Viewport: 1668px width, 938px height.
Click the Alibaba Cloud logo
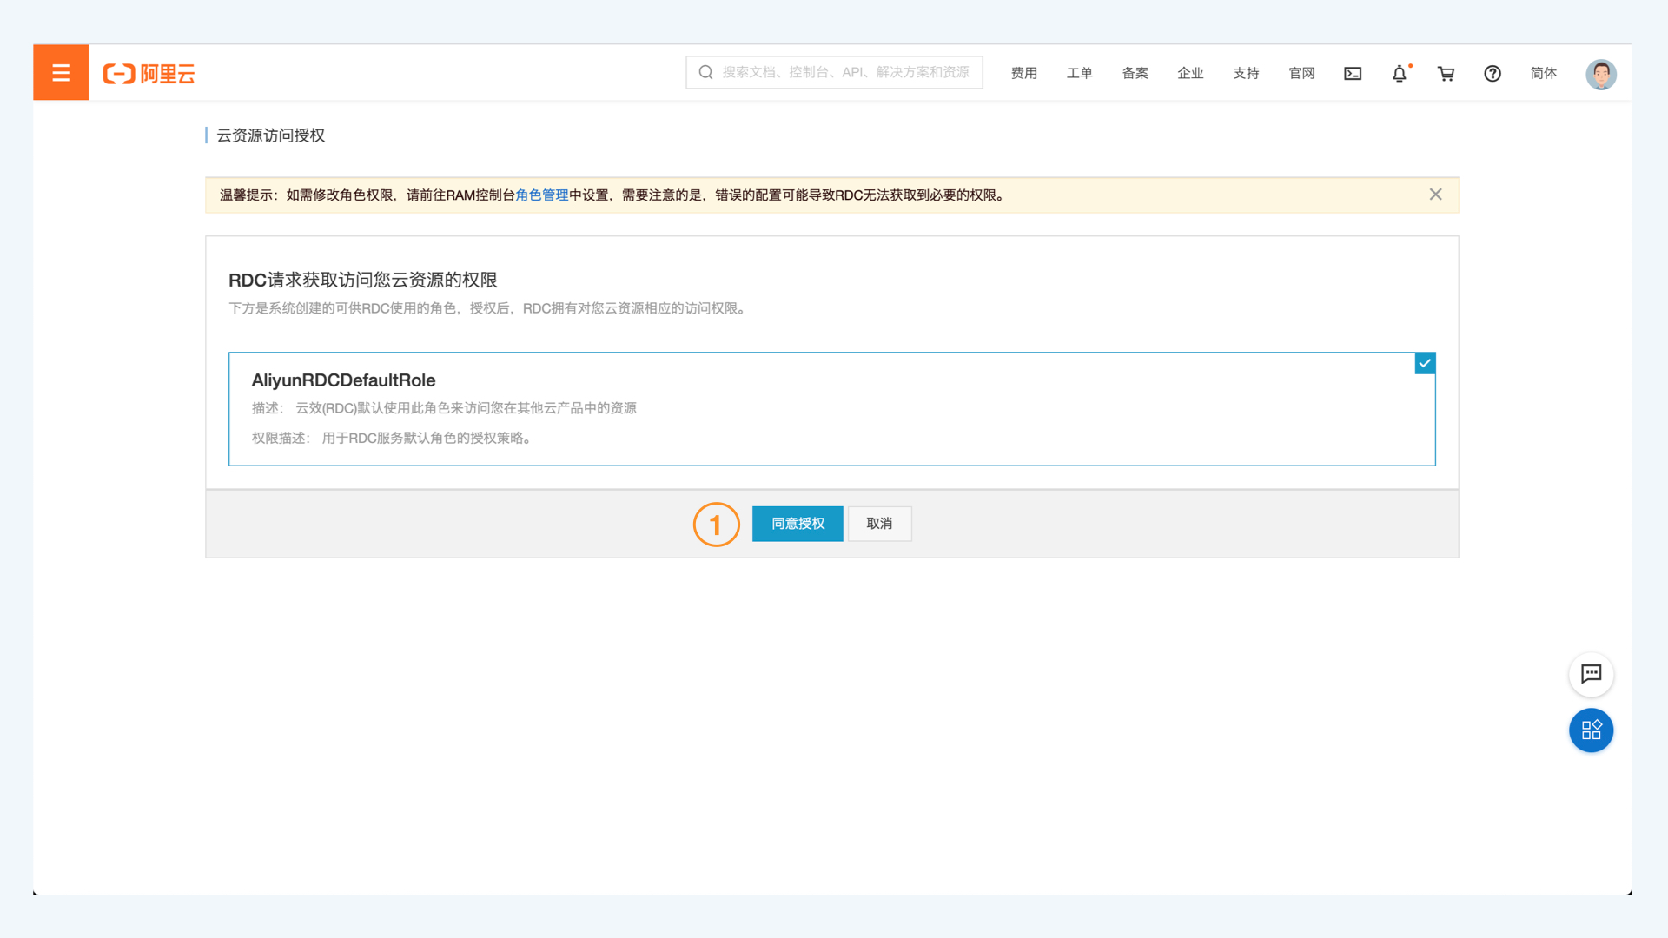click(x=149, y=74)
